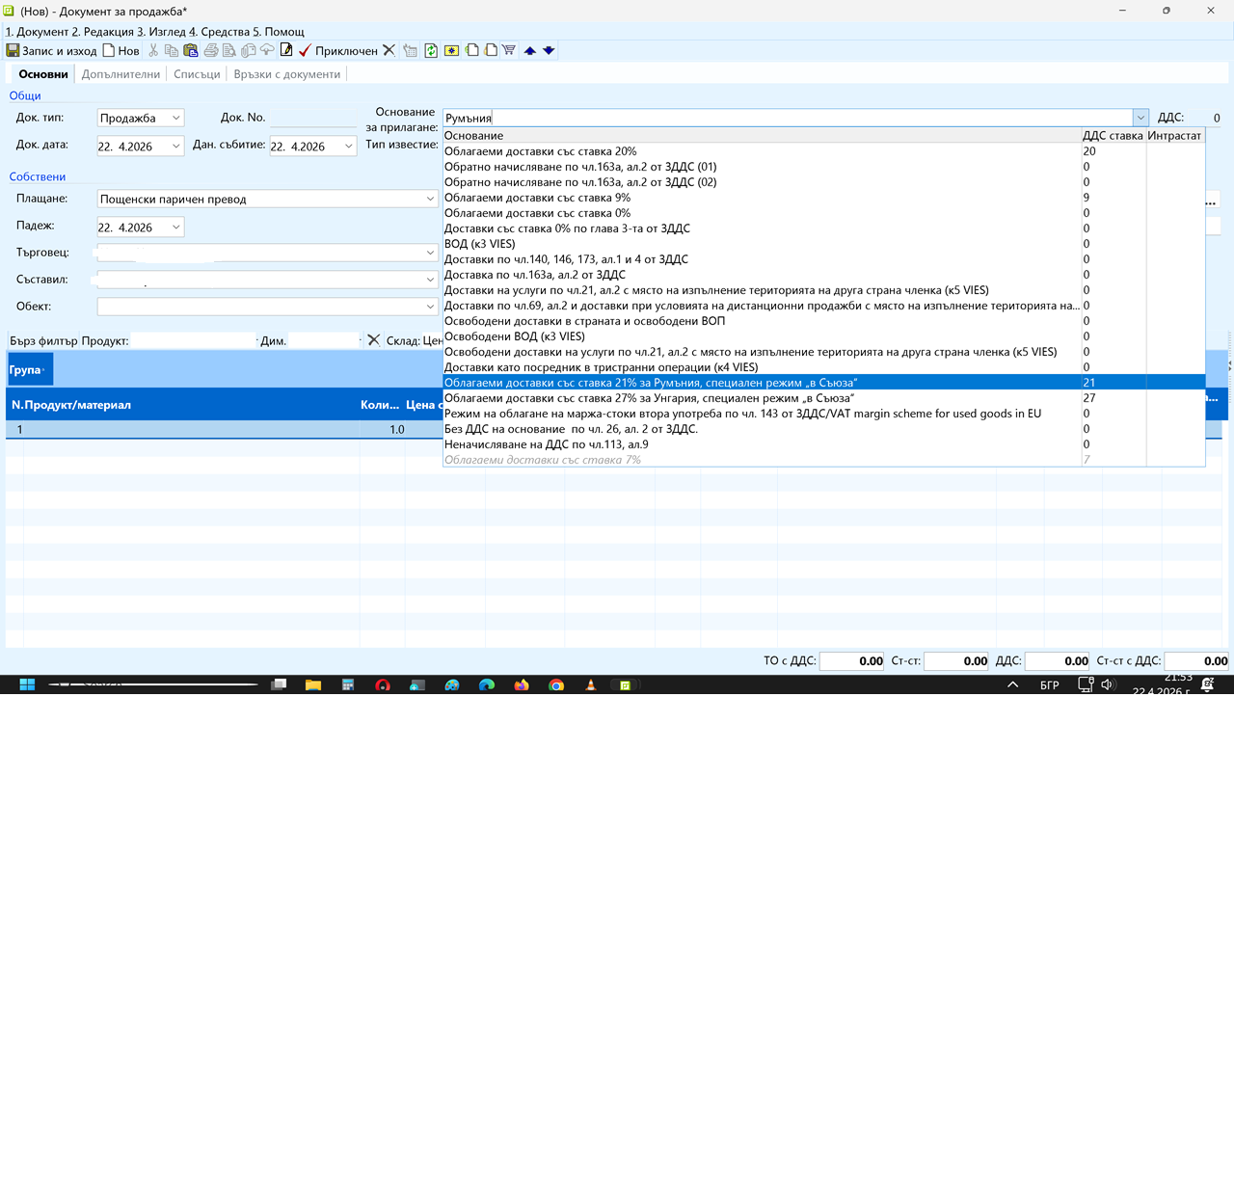Open the Връзки с документи tab
Image resolution: width=1234 pixels, height=1180 pixels.
286,74
